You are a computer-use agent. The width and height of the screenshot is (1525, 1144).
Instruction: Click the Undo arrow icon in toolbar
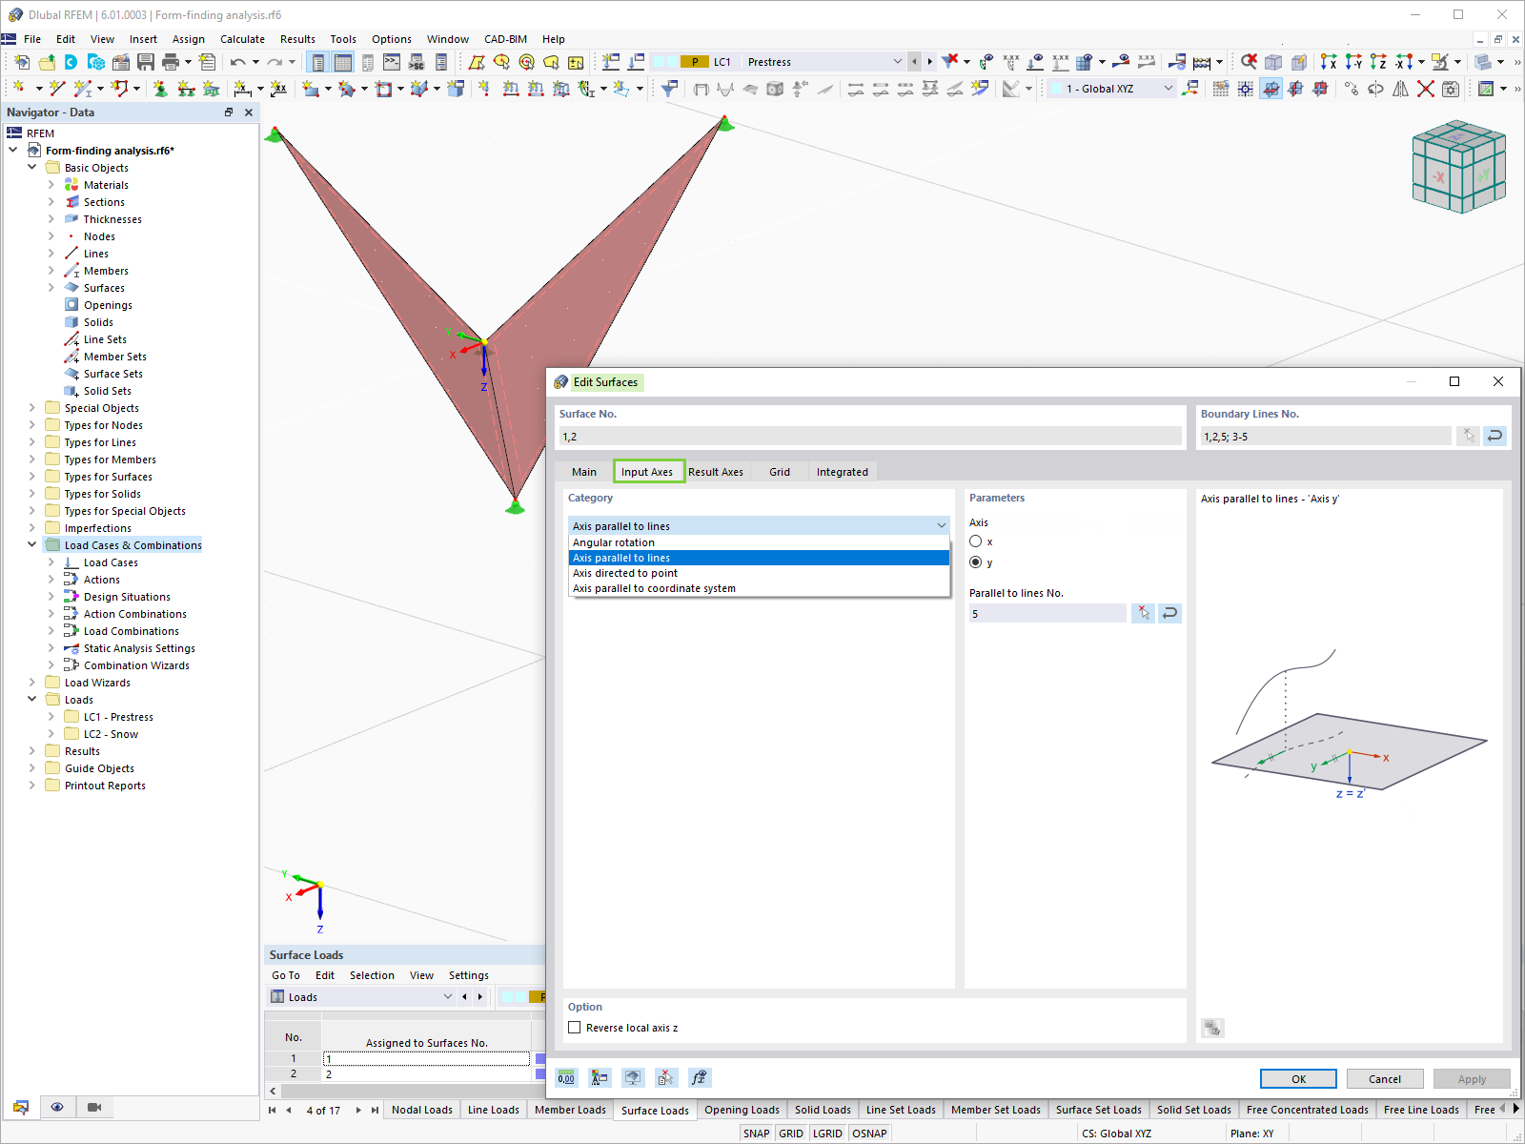pos(237,62)
